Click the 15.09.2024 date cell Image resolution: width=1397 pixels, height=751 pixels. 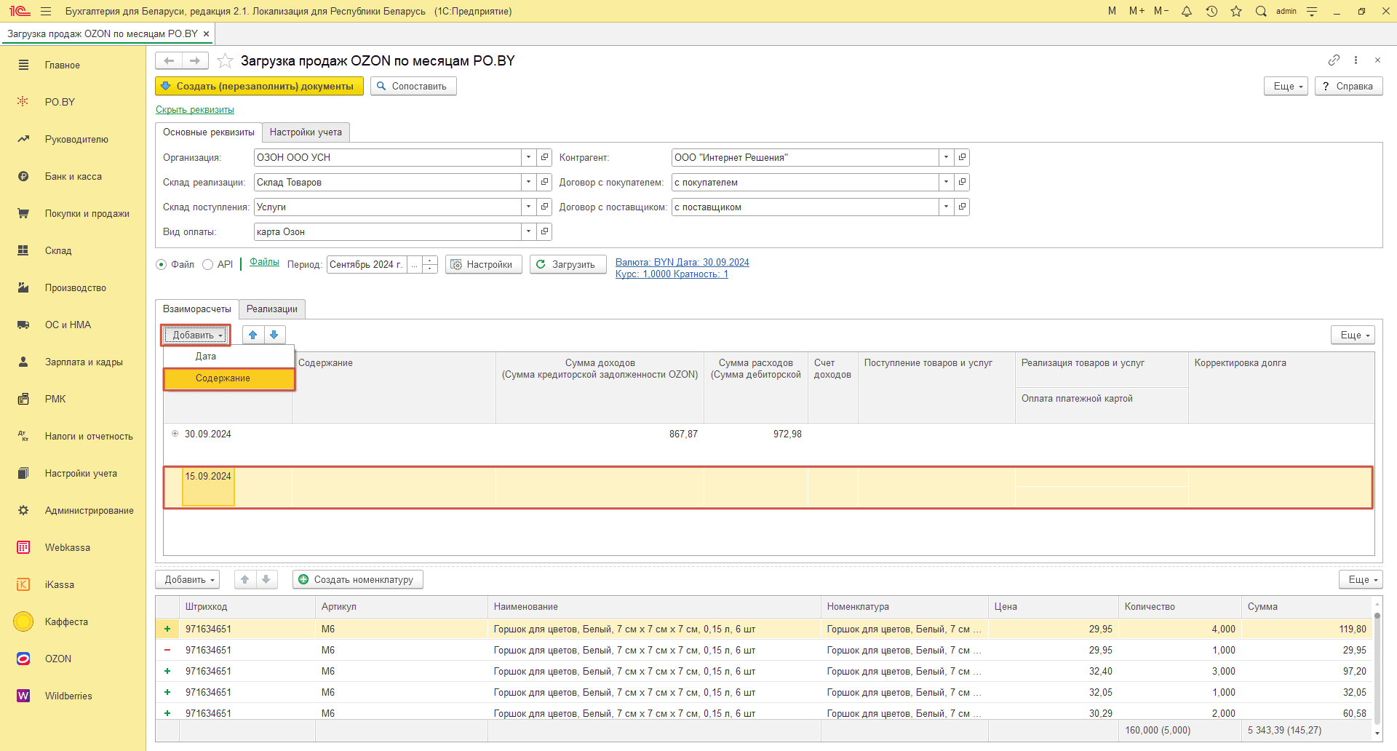coord(208,486)
